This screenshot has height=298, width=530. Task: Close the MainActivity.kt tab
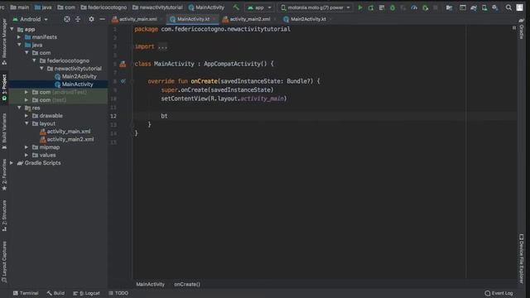pyautogui.click(x=214, y=19)
